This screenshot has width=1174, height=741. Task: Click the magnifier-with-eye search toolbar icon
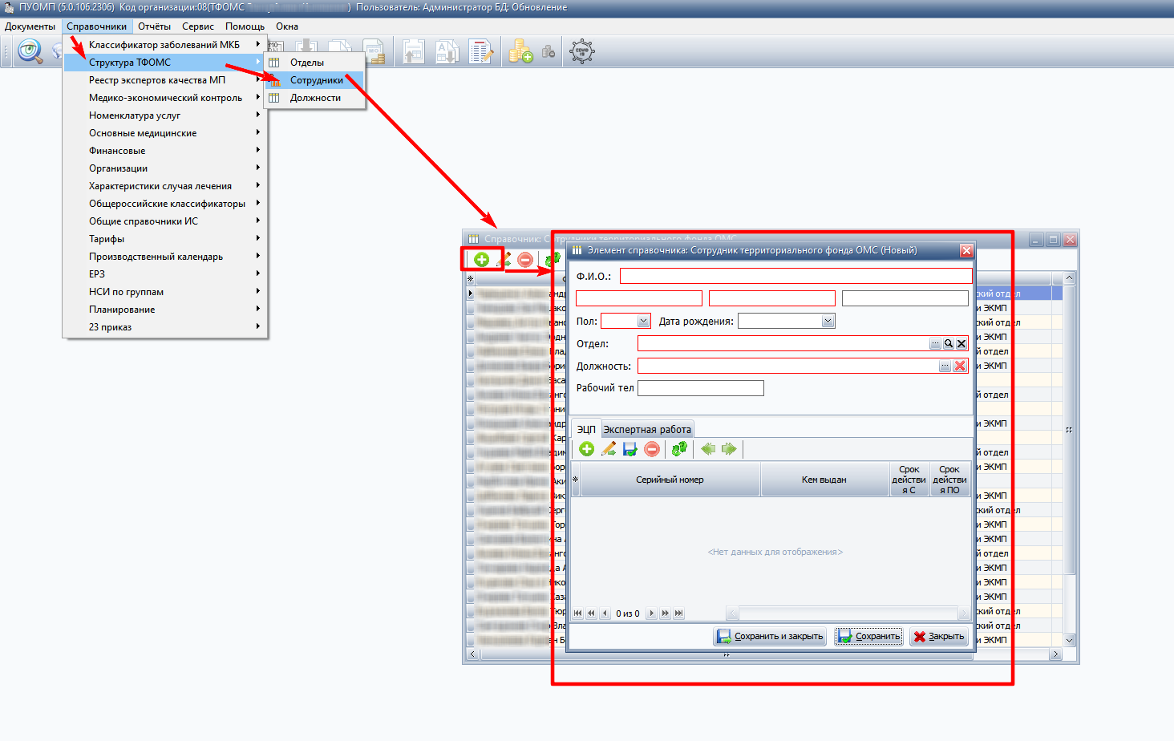tap(30, 52)
